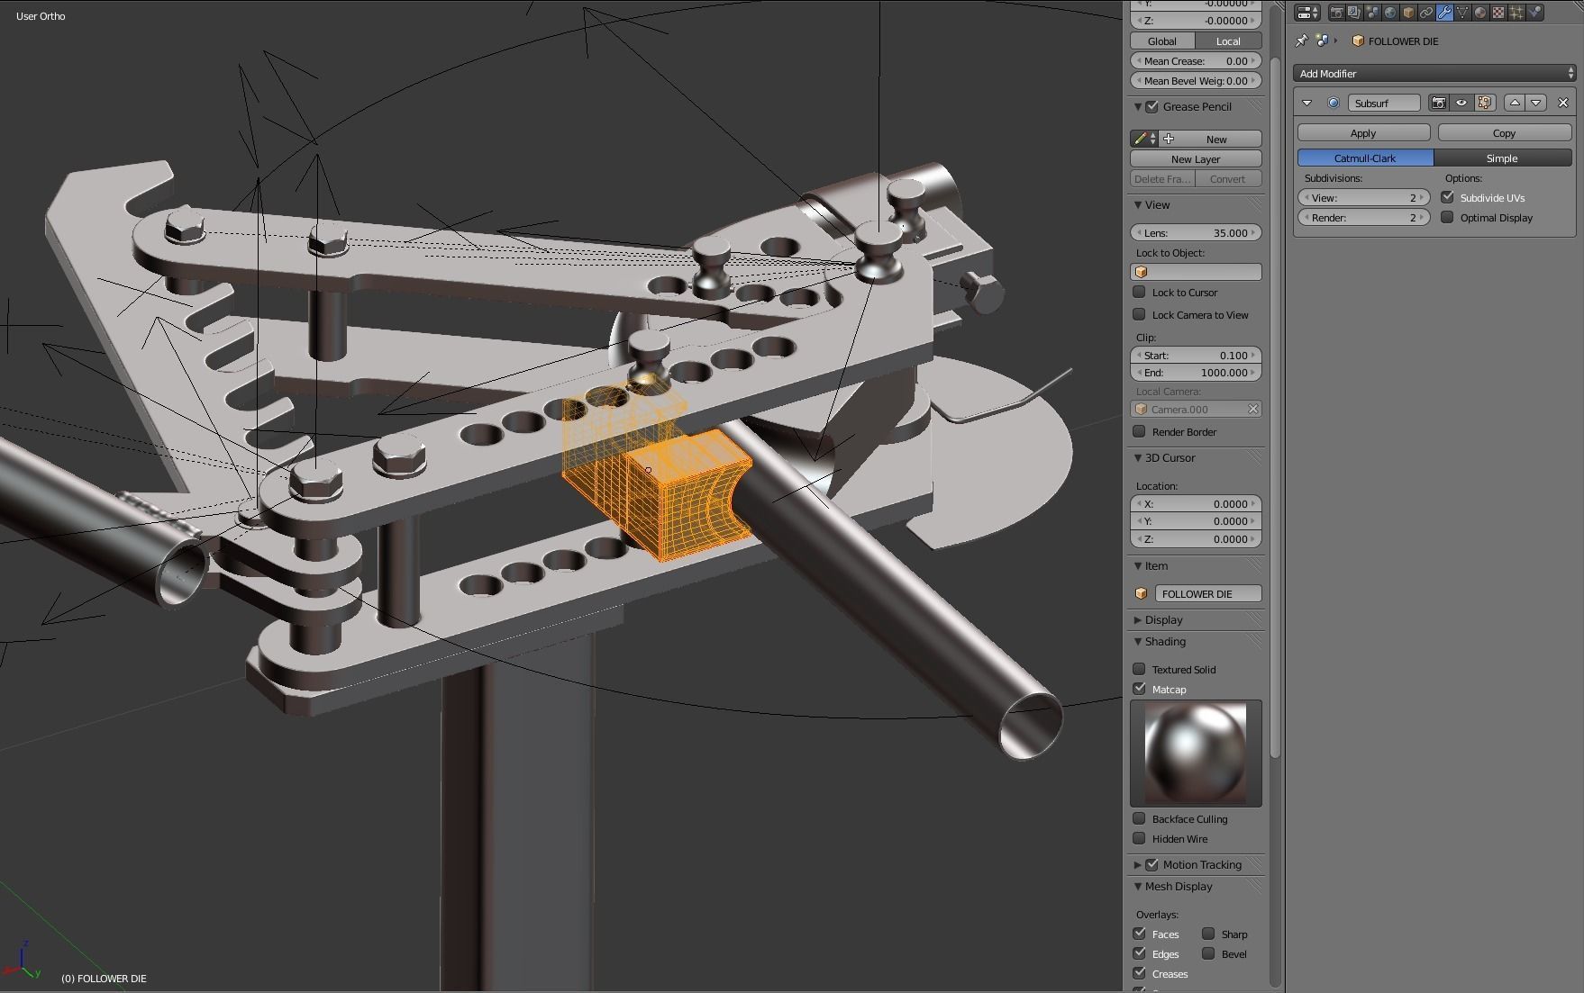1584x993 pixels.
Task: Open the Render properties tab
Action: click(x=1337, y=13)
